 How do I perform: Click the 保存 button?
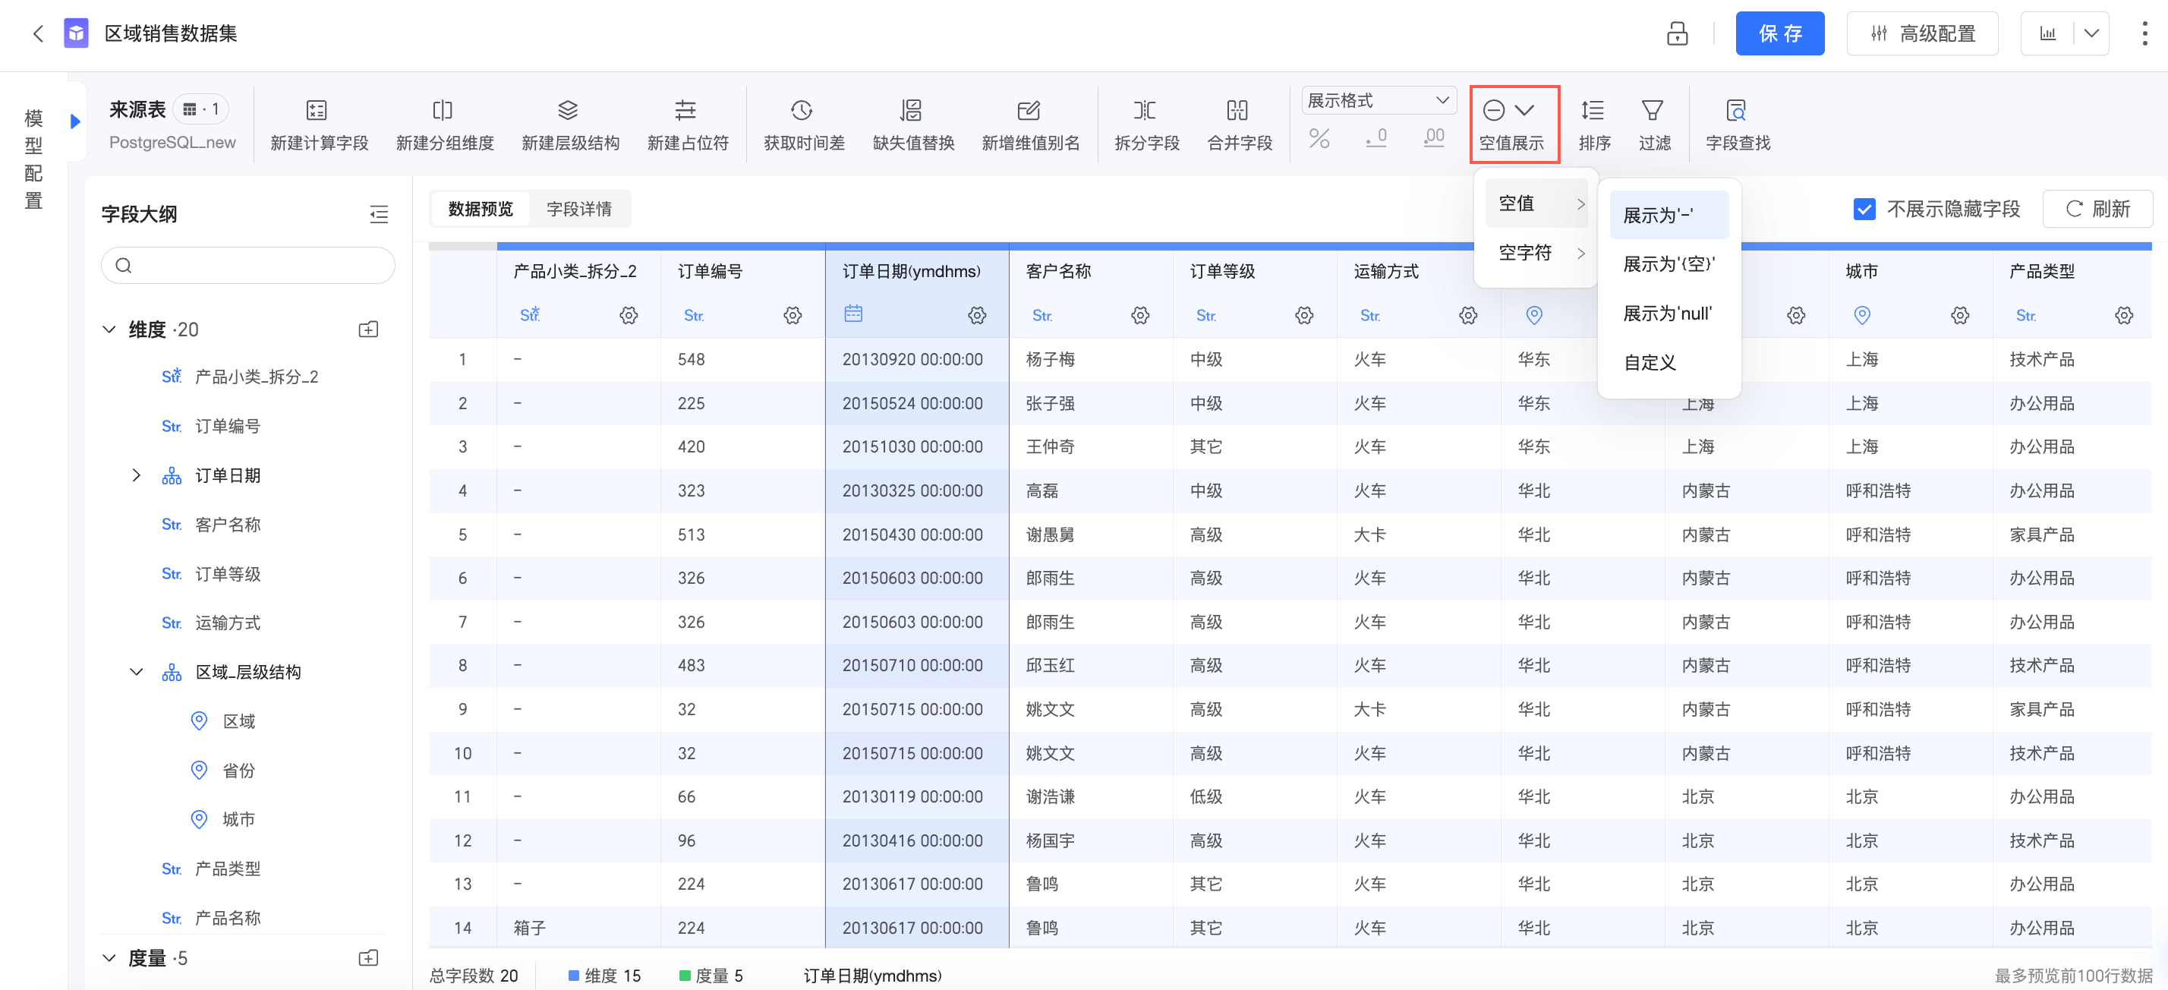point(1779,33)
